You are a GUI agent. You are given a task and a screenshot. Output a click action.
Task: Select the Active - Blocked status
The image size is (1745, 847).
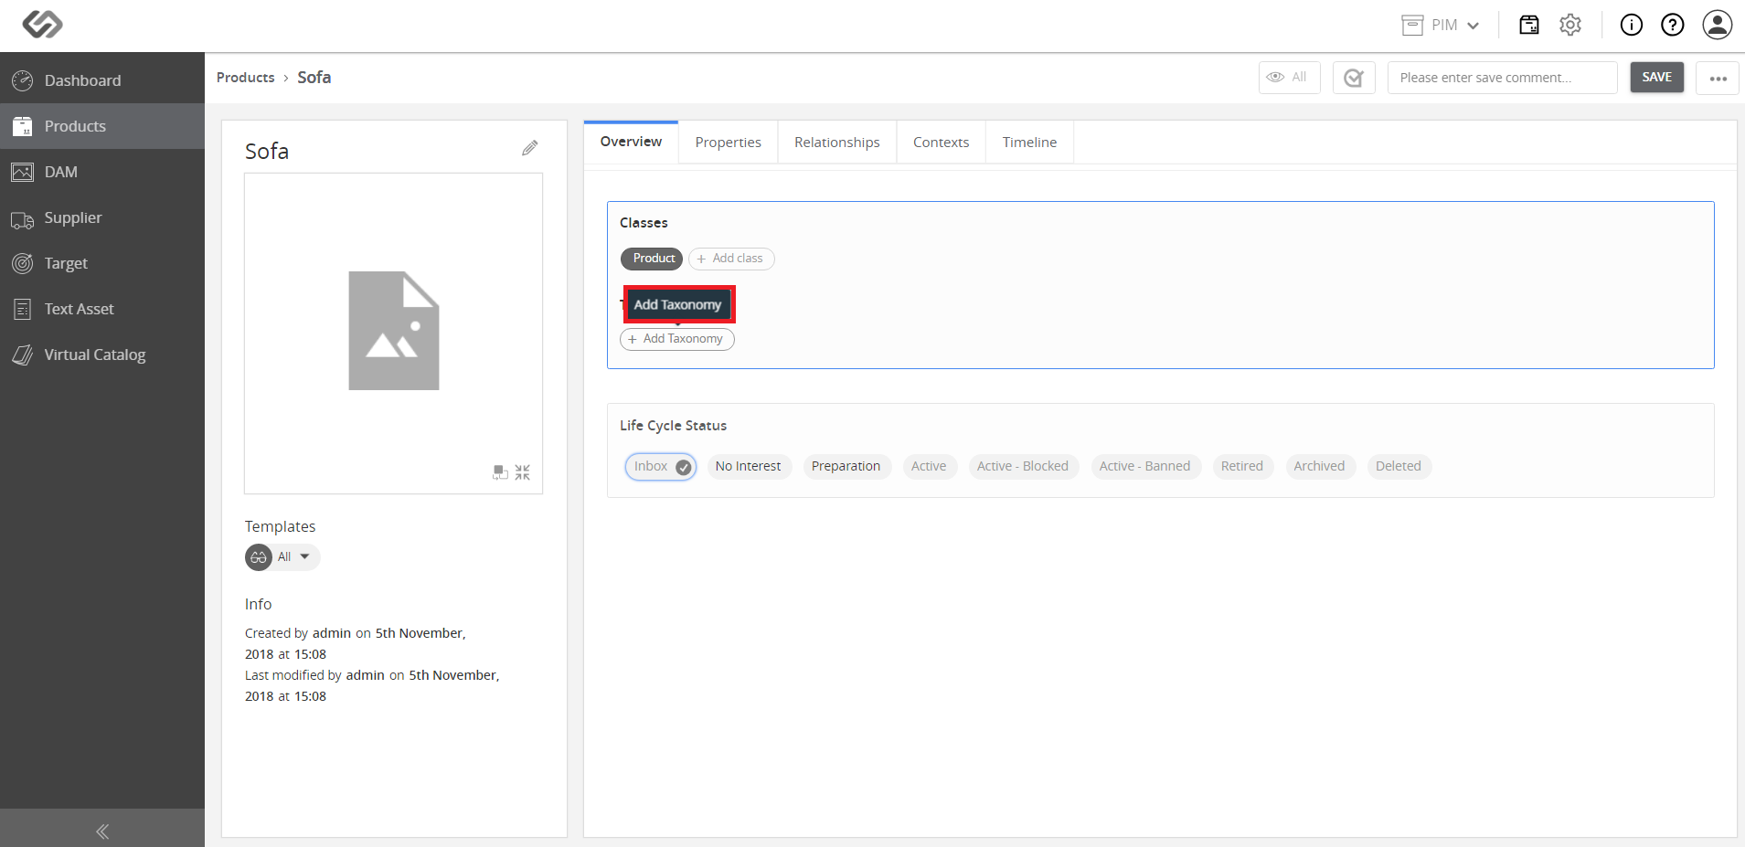pos(1022,467)
